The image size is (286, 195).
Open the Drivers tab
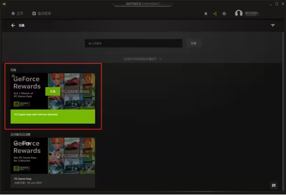click(x=42, y=14)
